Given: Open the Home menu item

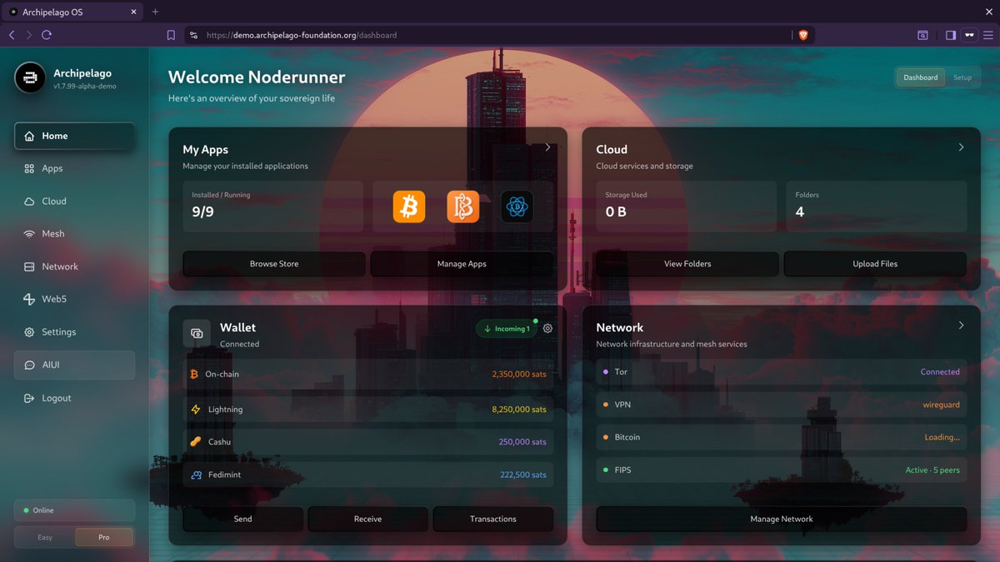Looking at the screenshot, I should tap(74, 137).
